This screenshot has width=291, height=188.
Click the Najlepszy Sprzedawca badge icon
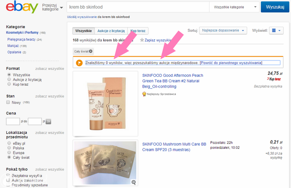click(144, 94)
